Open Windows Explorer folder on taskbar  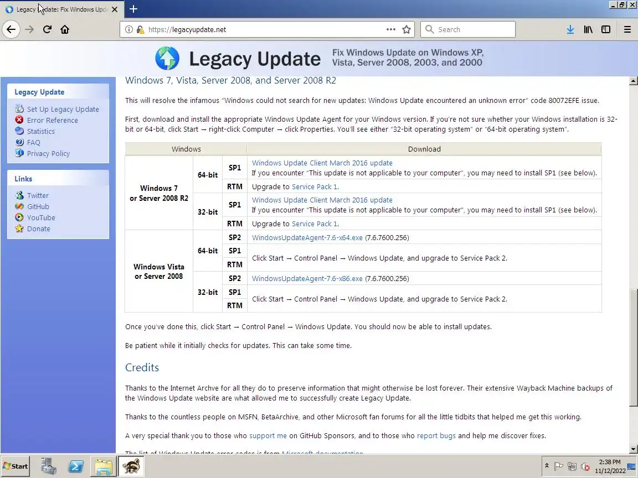(104, 466)
